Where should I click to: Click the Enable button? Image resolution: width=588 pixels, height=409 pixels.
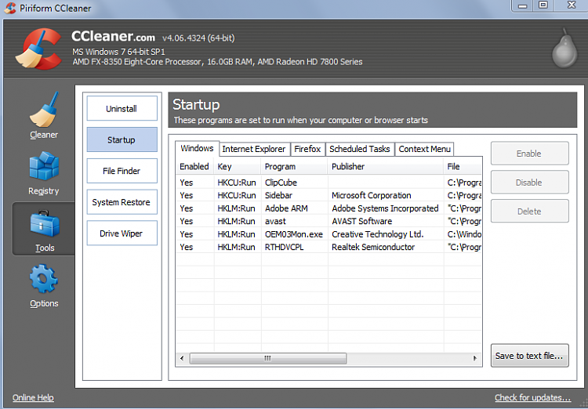pos(529,153)
